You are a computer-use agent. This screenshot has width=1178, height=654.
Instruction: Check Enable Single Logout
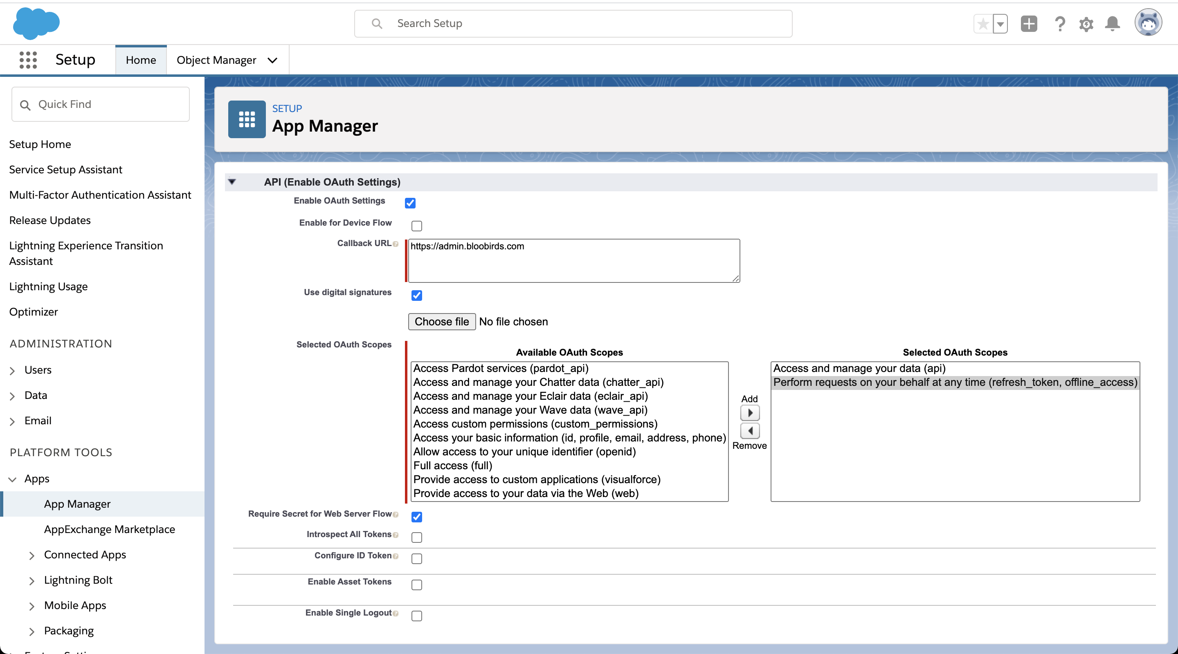(417, 616)
